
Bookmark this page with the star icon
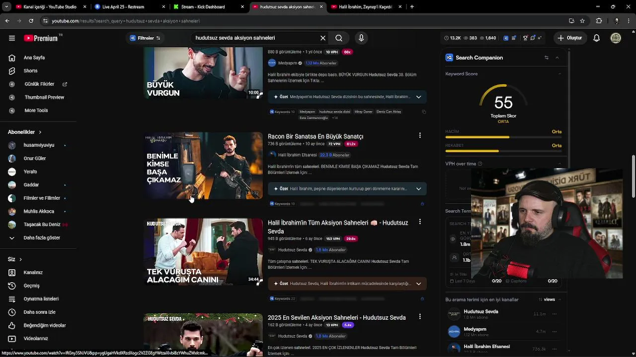click(x=582, y=21)
